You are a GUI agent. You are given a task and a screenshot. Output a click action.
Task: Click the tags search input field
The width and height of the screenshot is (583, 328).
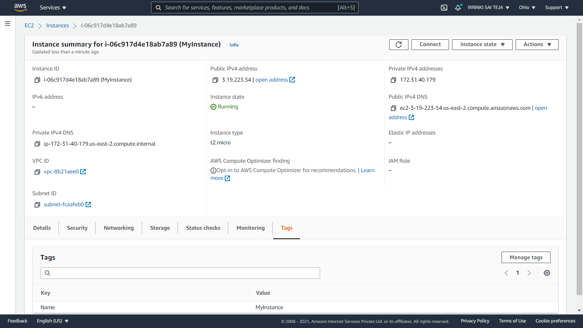point(180,273)
